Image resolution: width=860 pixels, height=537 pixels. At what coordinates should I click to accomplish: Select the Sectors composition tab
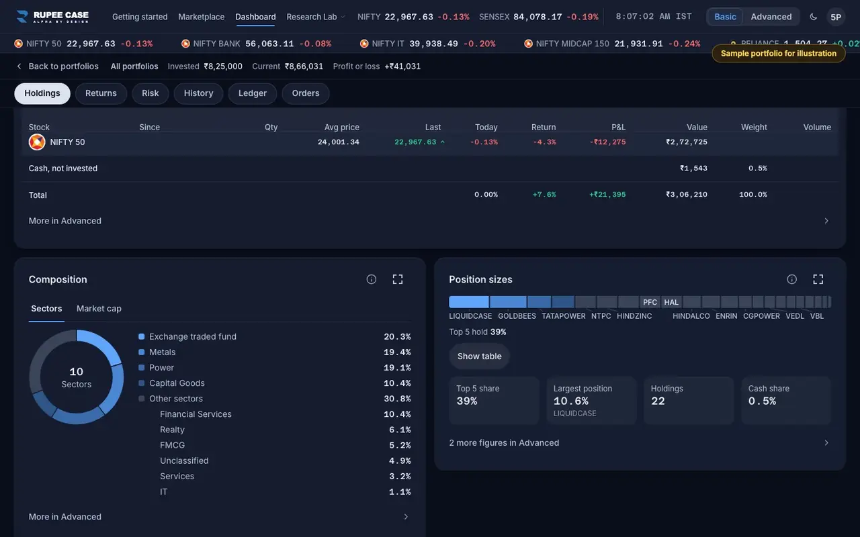pyautogui.click(x=46, y=309)
